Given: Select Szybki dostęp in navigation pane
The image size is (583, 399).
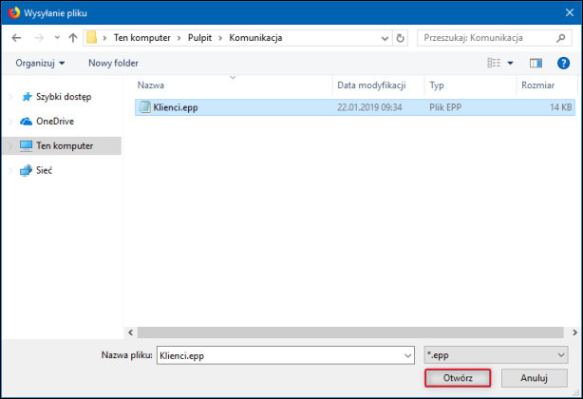Looking at the screenshot, I should [64, 97].
